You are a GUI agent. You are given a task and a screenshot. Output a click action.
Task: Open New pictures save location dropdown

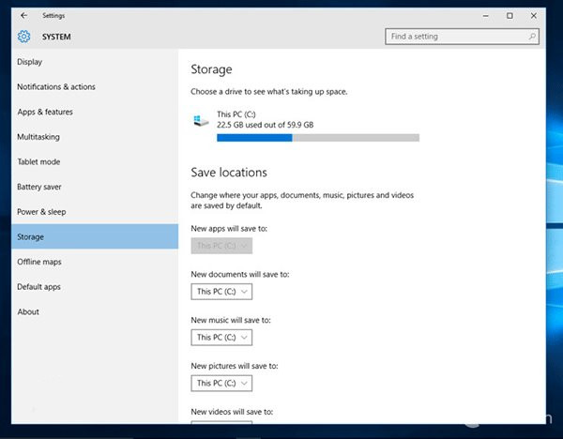click(221, 383)
